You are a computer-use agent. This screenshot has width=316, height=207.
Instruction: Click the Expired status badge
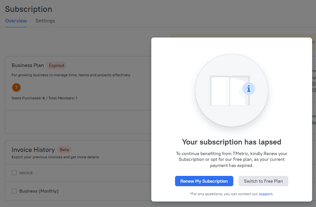click(x=57, y=66)
